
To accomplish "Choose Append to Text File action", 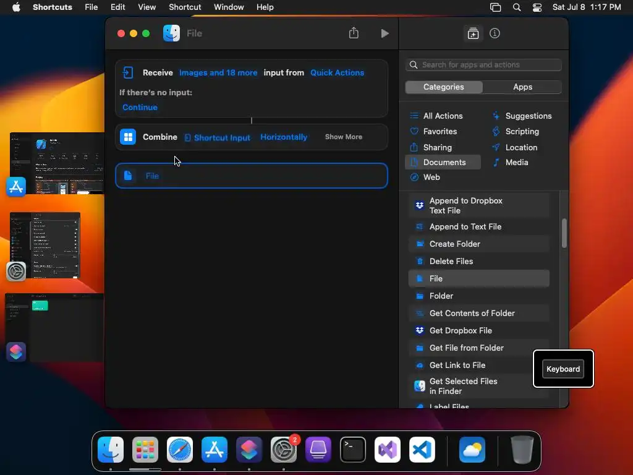I will (x=479, y=226).
